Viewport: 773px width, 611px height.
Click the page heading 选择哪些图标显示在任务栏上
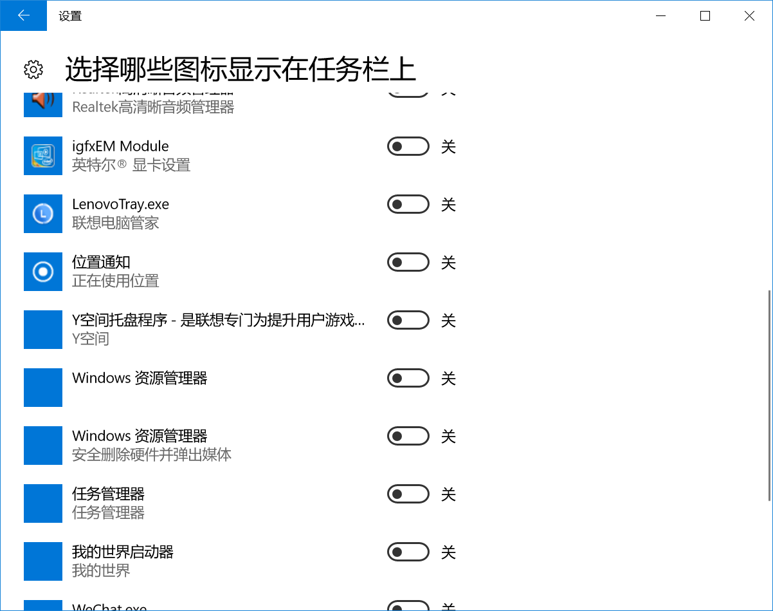click(241, 70)
